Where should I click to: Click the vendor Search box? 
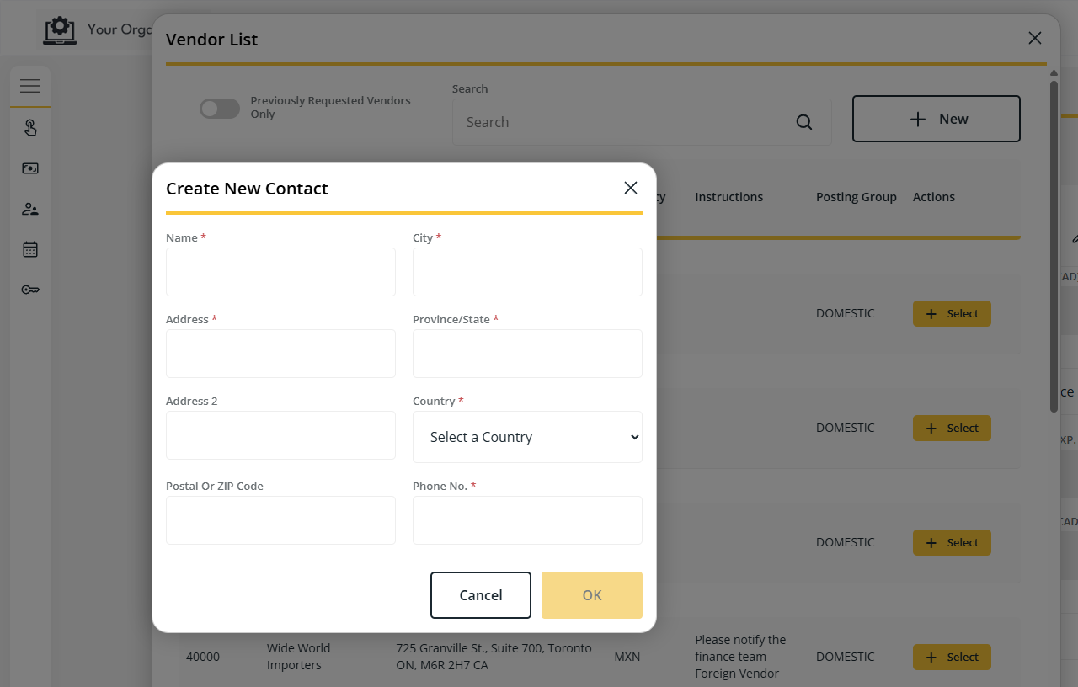click(642, 122)
